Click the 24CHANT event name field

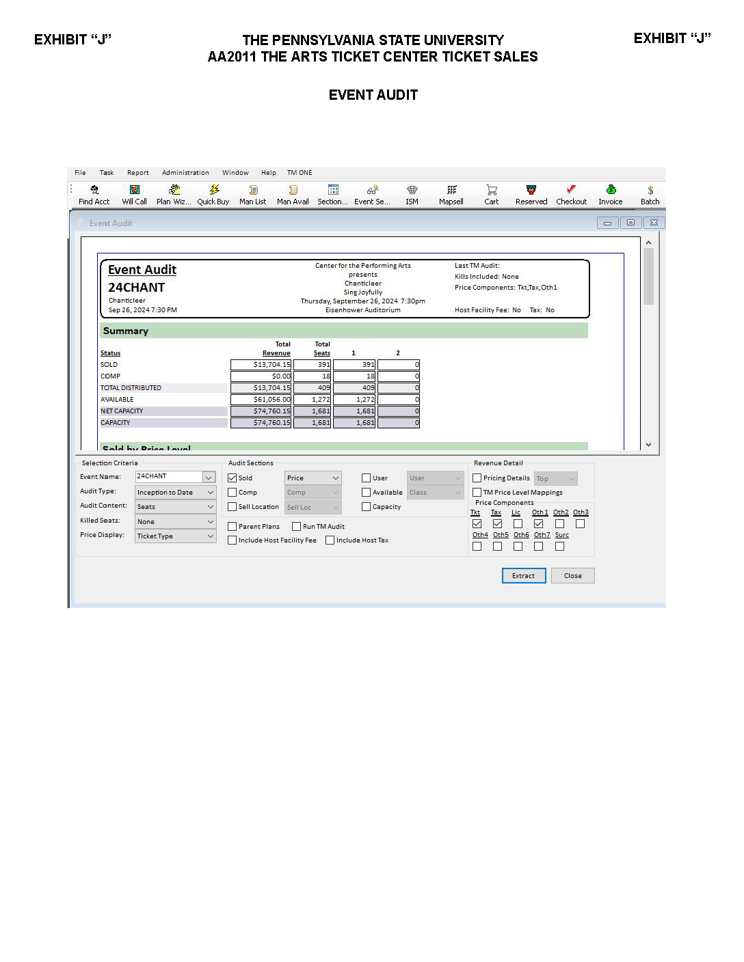(x=169, y=476)
